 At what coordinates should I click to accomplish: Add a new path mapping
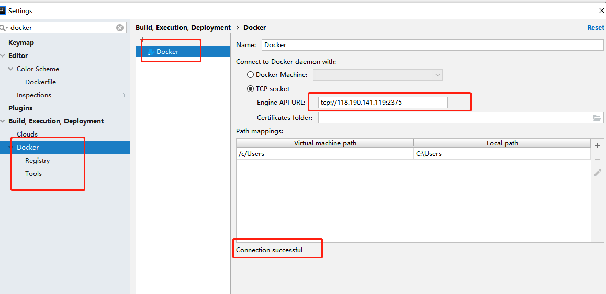point(598,145)
